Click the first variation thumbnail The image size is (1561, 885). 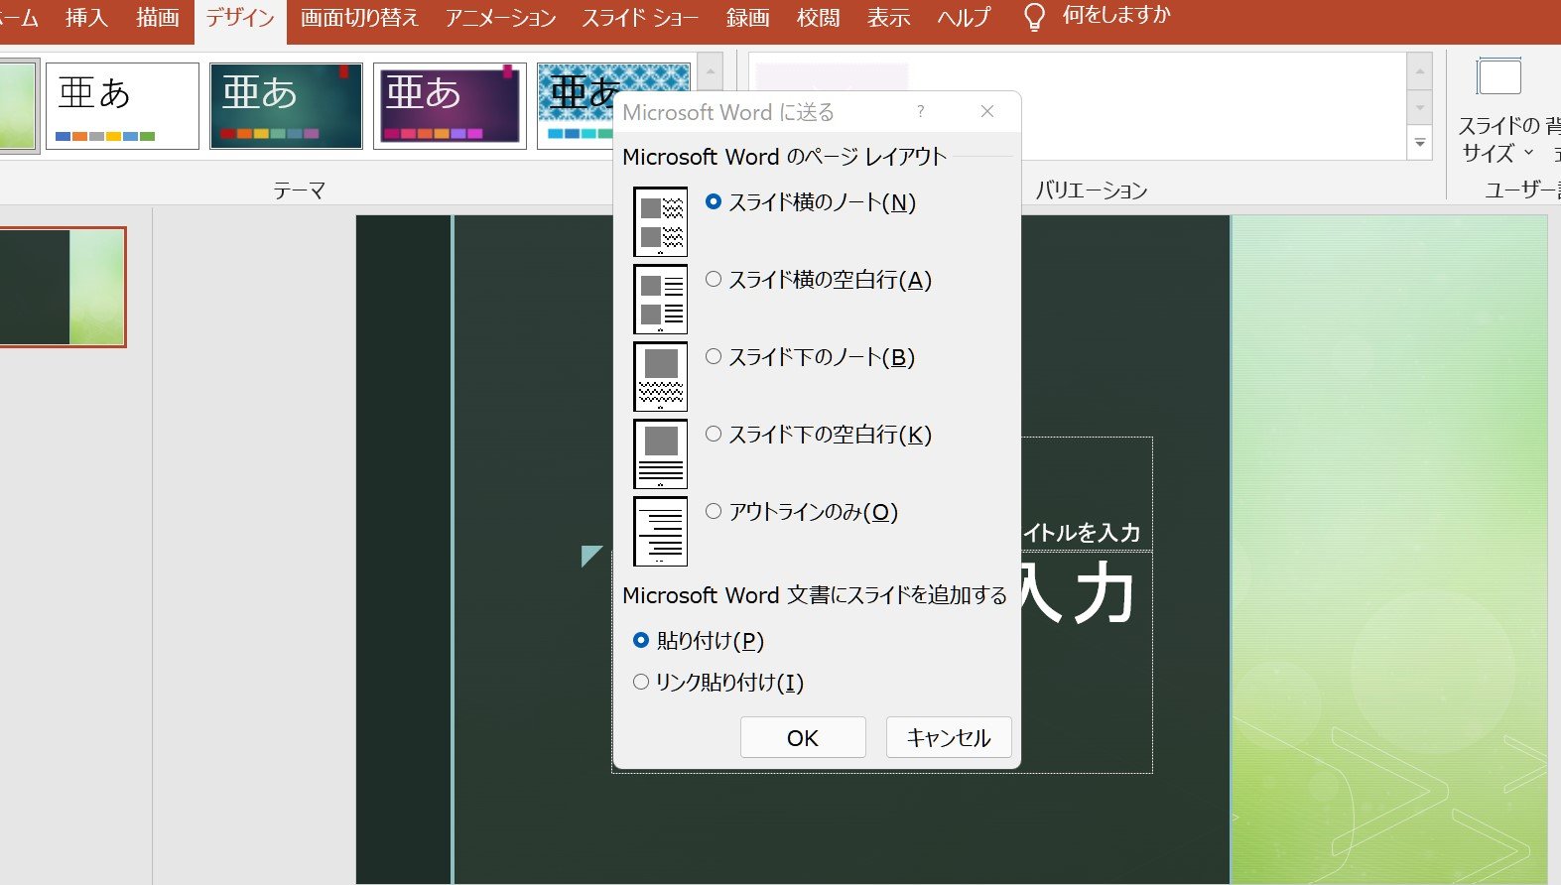(832, 77)
